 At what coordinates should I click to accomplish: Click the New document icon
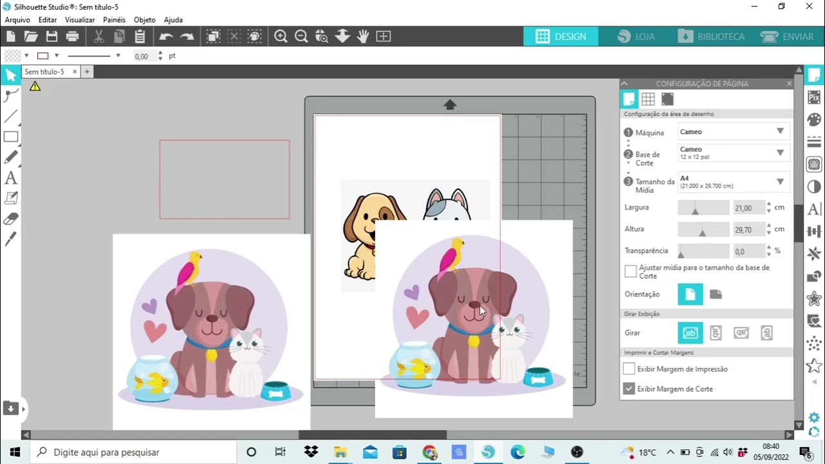(11, 37)
